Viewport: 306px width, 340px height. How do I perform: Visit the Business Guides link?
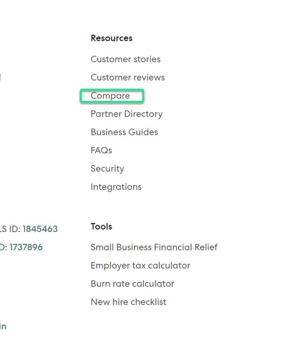click(124, 132)
